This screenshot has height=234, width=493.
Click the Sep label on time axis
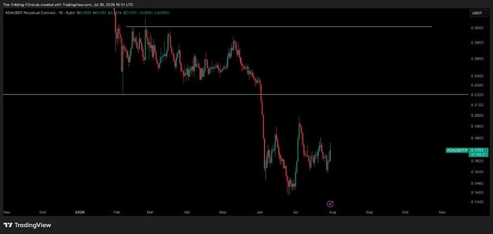pyautogui.click(x=369, y=212)
